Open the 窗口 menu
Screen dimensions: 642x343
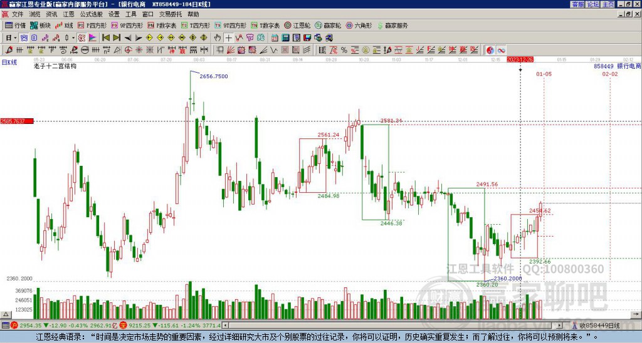tap(148, 14)
